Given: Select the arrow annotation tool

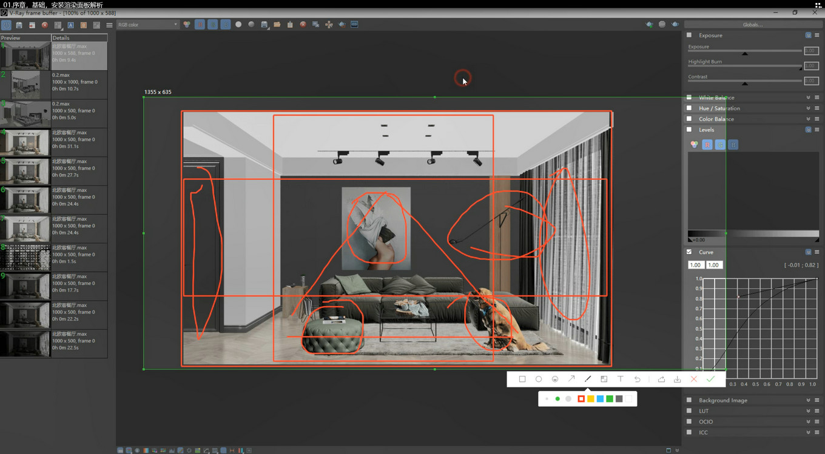Looking at the screenshot, I should [x=571, y=379].
